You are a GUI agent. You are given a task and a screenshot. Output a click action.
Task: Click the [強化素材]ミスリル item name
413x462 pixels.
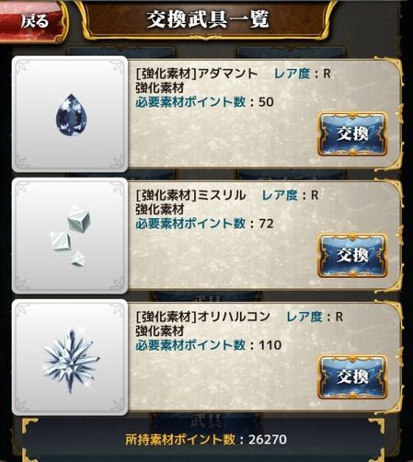point(190,195)
